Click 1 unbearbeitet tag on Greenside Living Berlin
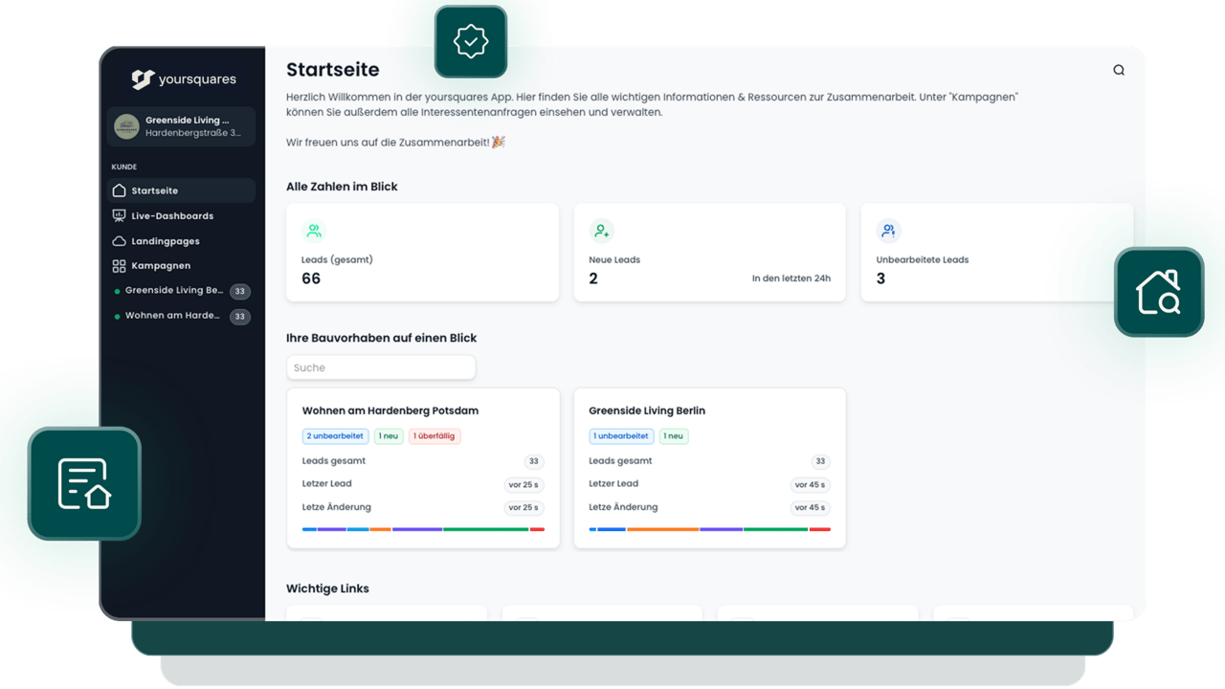The width and height of the screenshot is (1225, 689). [x=621, y=436]
